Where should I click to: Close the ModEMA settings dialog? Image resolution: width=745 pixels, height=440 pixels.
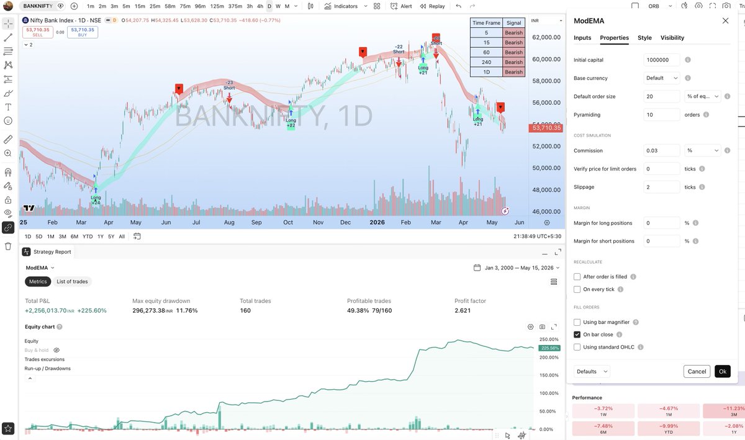(x=725, y=20)
